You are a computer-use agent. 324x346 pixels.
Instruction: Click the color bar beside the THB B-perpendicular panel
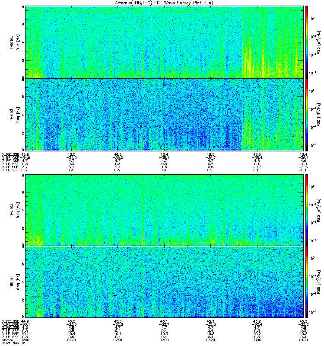[x=307, y=42]
